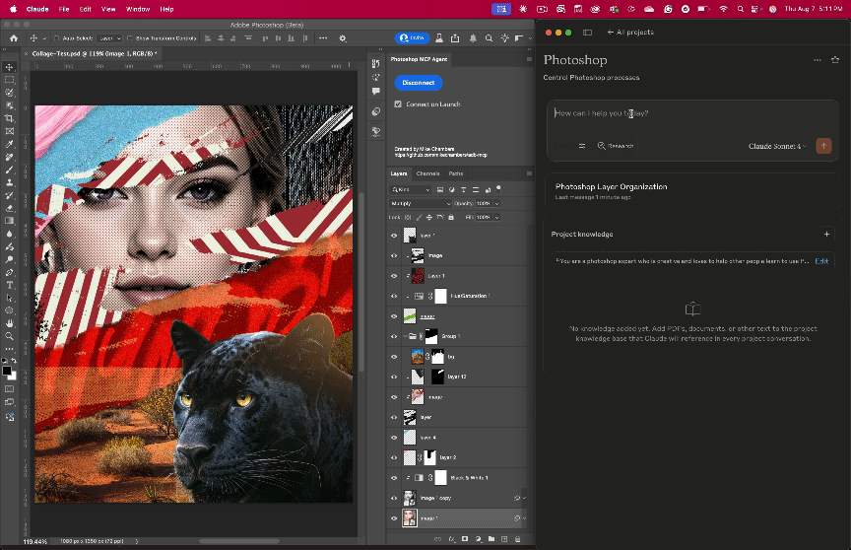851x550 pixels.
Task: Click the Home icon in options bar
Action: coord(15,38)
